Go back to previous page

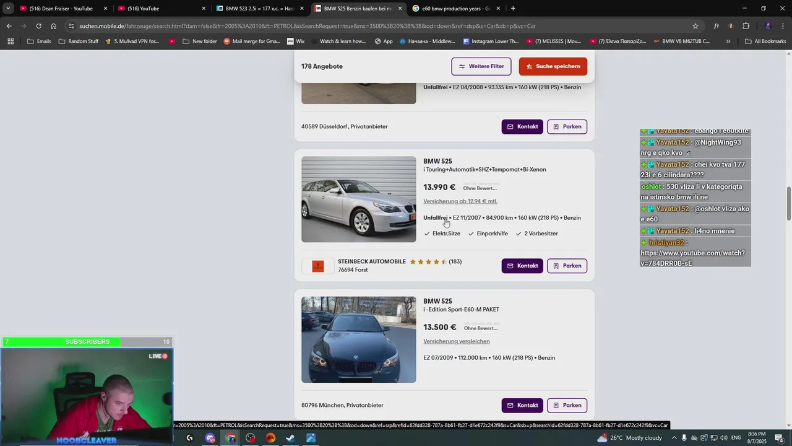[x=9, y=26]
